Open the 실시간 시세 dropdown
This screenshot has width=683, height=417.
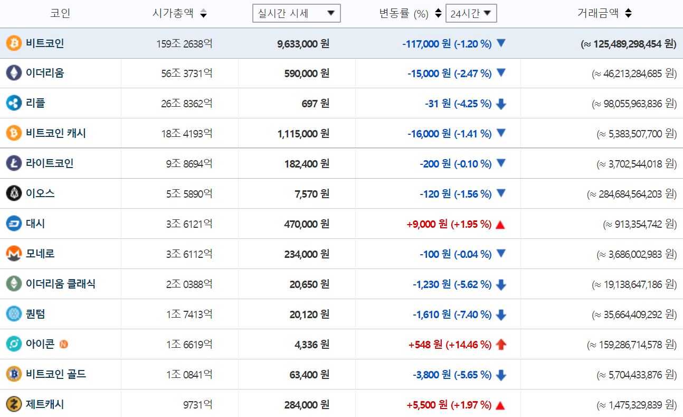coord(297,13)
